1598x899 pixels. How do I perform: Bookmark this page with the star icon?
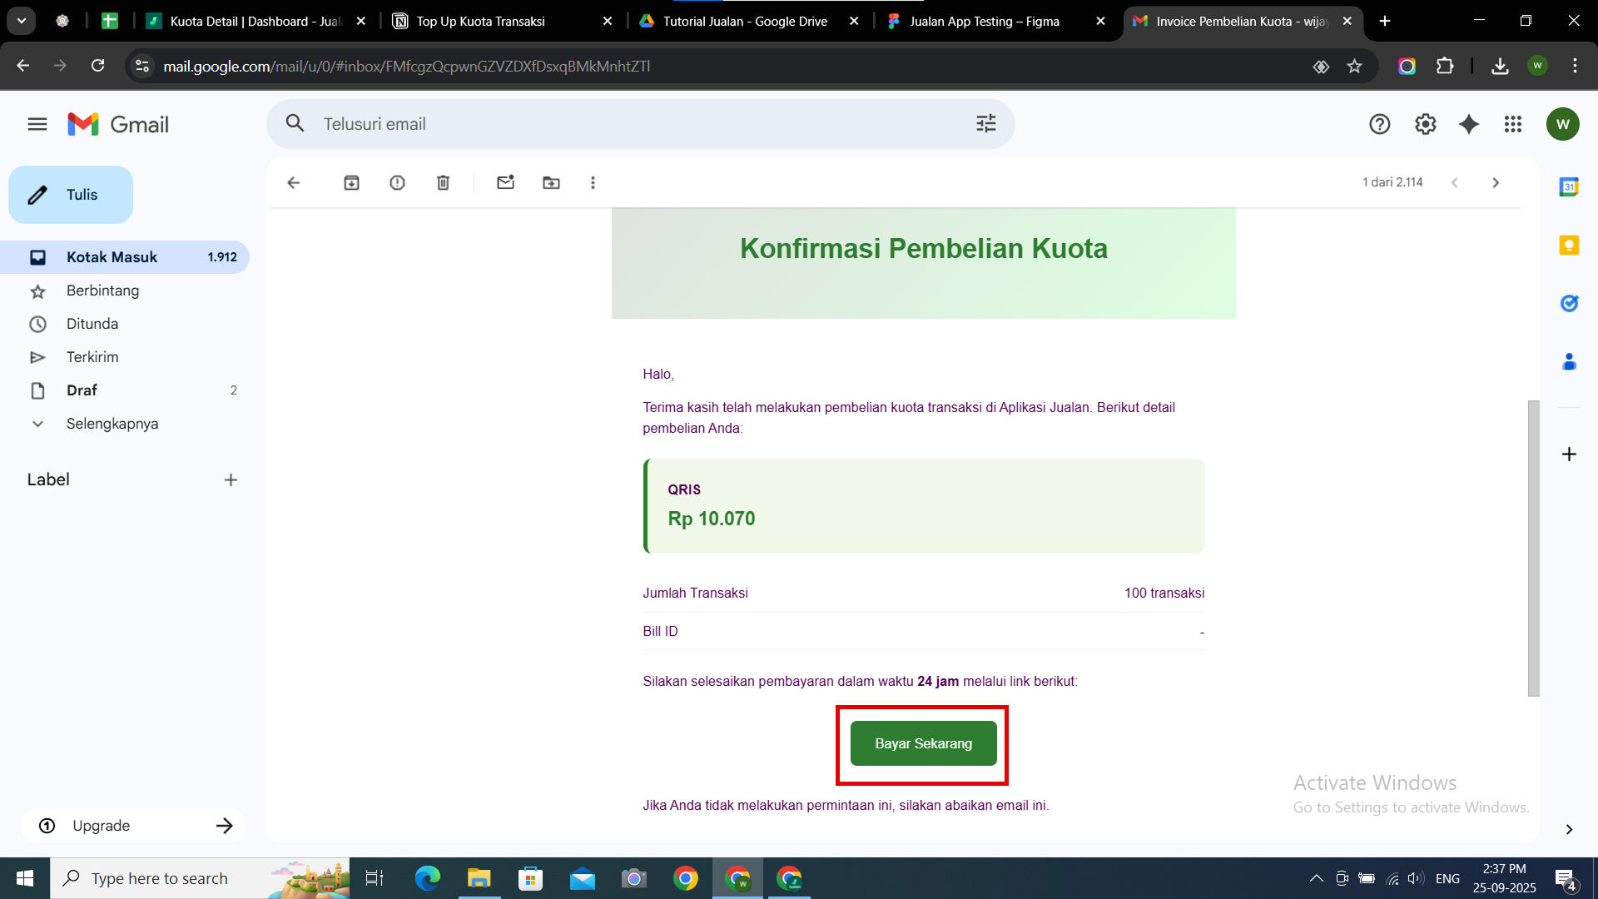[x=1354, y=66]
